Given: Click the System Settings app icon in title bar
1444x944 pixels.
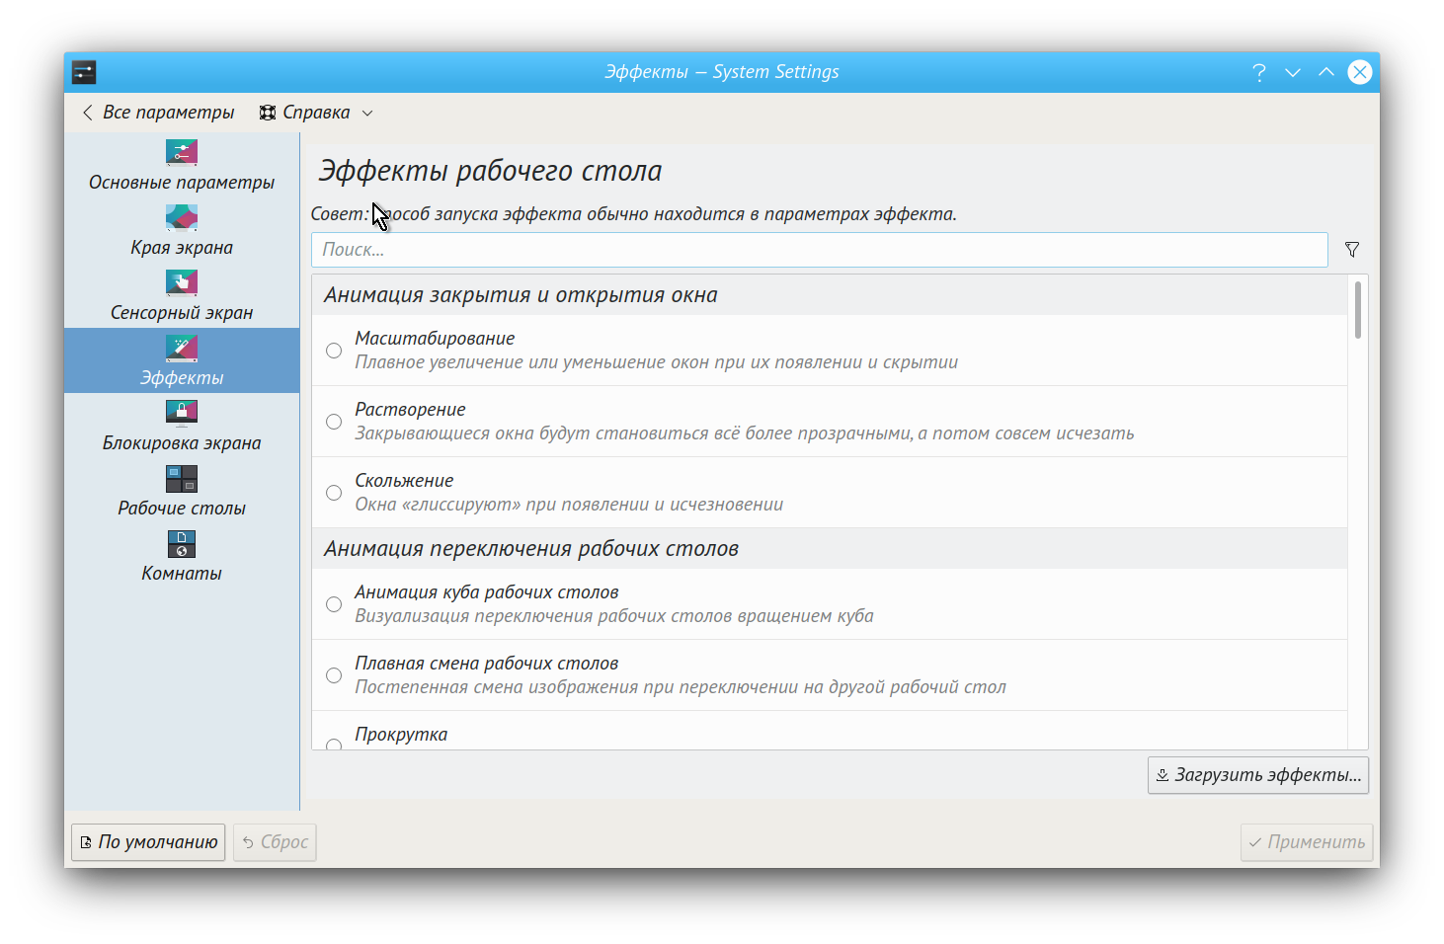Looking at the screenshot, I should tap(84, 72).
